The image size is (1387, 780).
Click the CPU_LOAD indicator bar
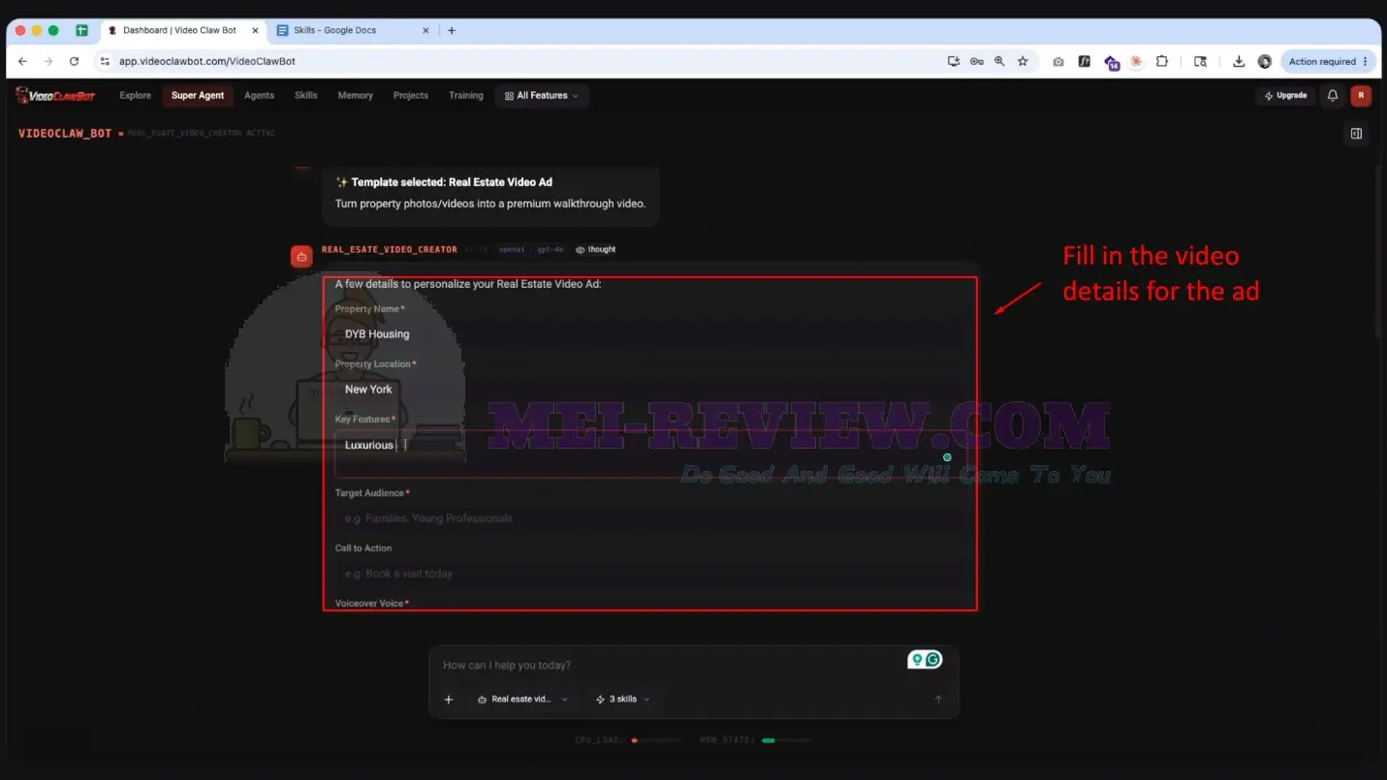point(658,740)
